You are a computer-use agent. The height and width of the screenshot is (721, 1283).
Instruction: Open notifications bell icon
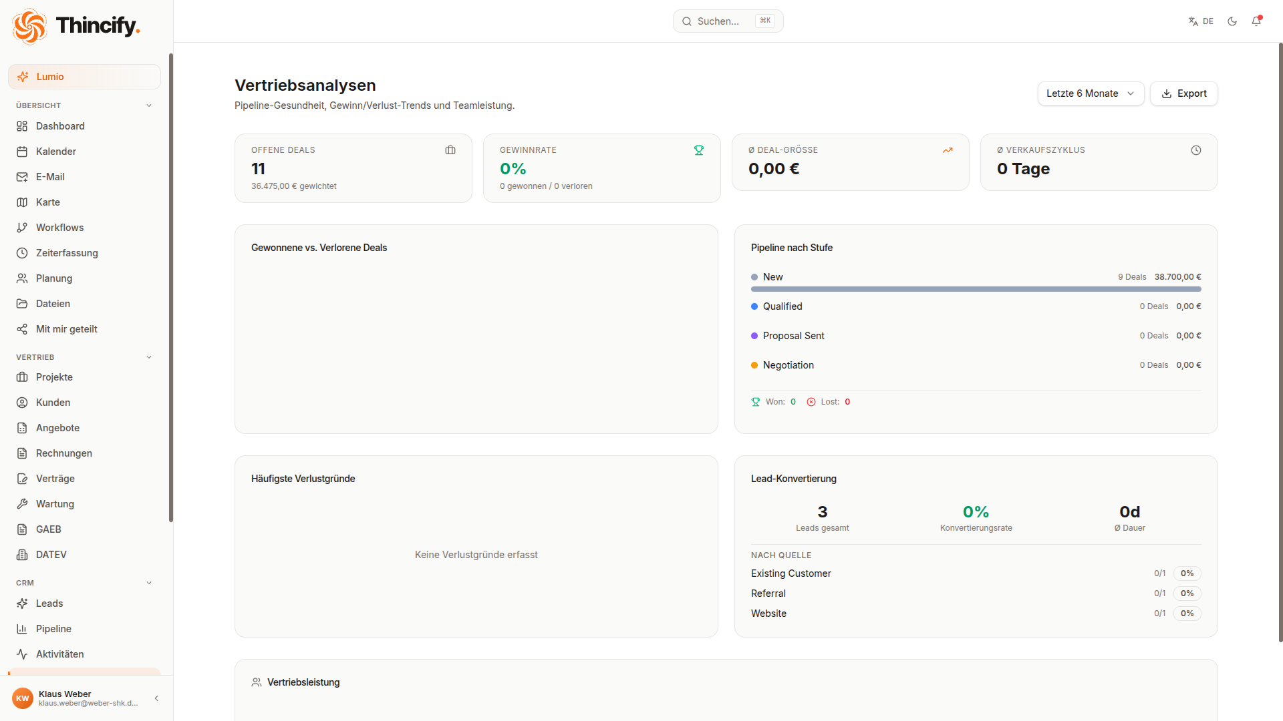pos(1256,21)
